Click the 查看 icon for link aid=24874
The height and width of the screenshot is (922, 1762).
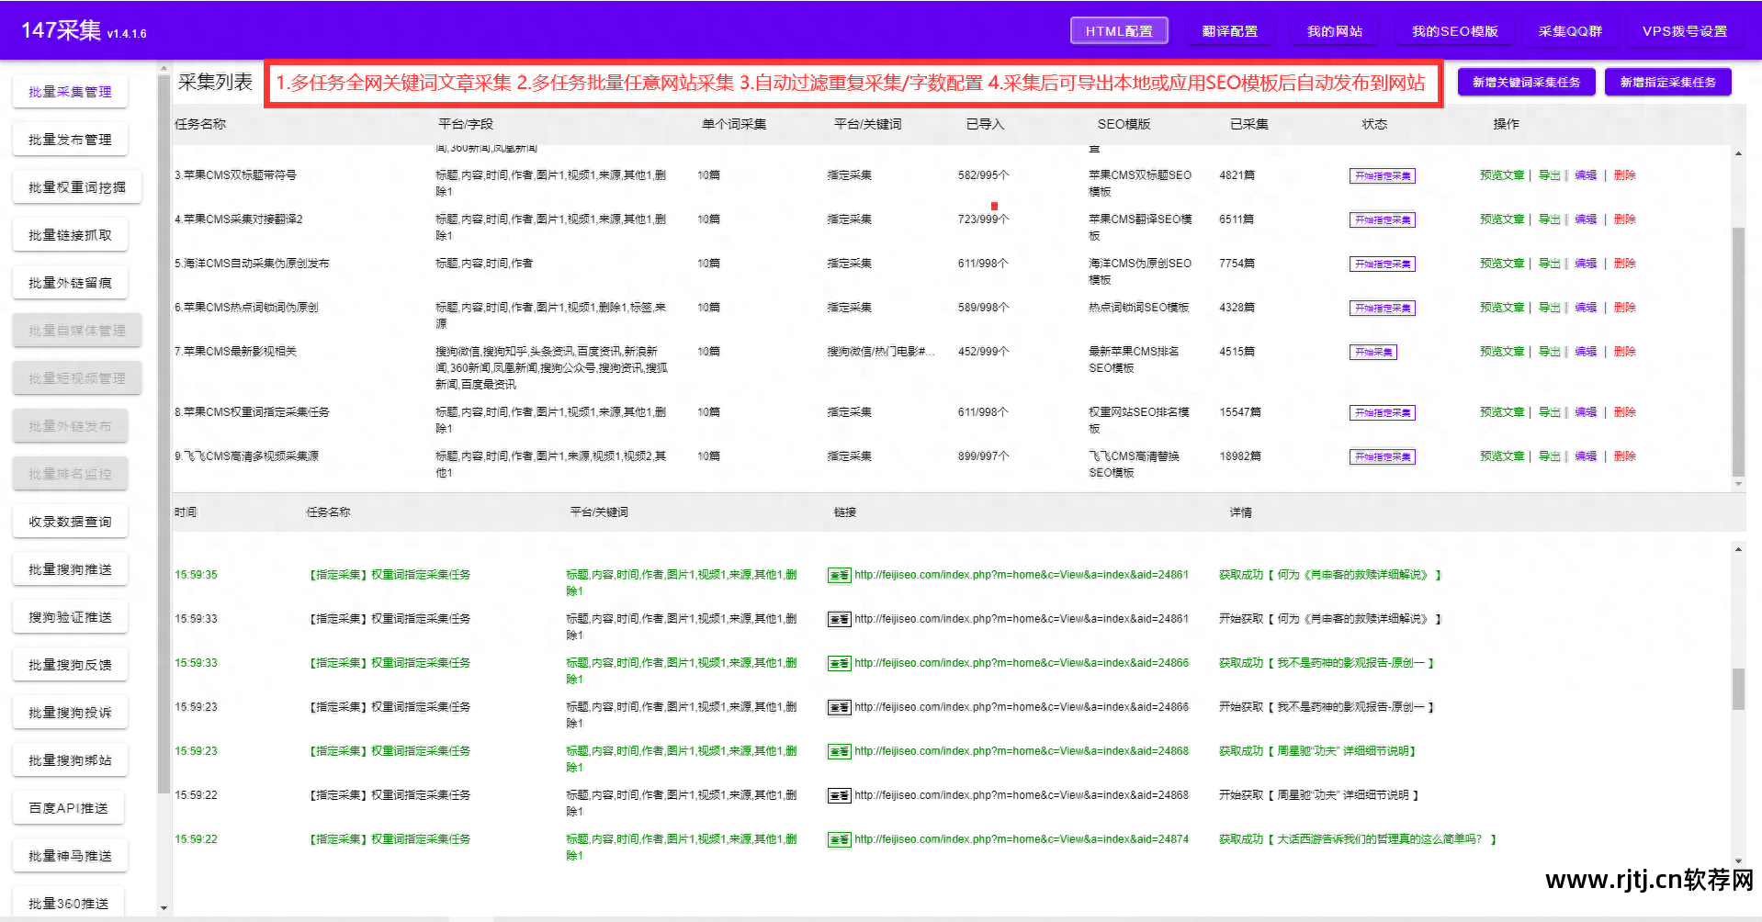click(x=839, y=838)
